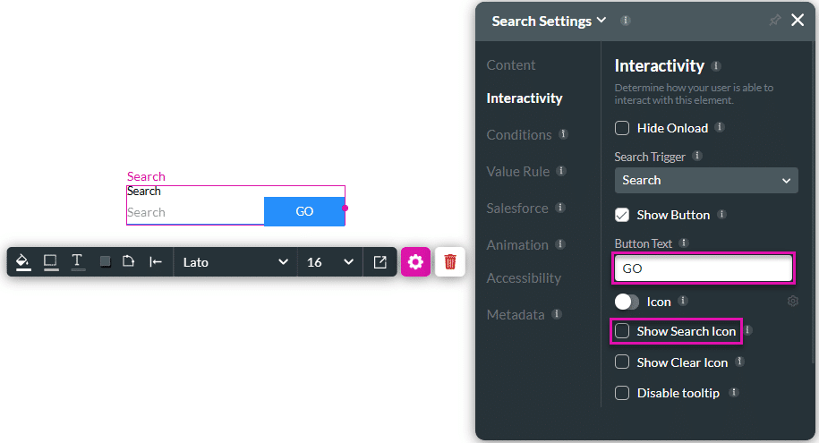Image resolution: width=819 pixels, height=443 pixels.
Task: Switch to the Content tab
Action: [x=511, y=64]
